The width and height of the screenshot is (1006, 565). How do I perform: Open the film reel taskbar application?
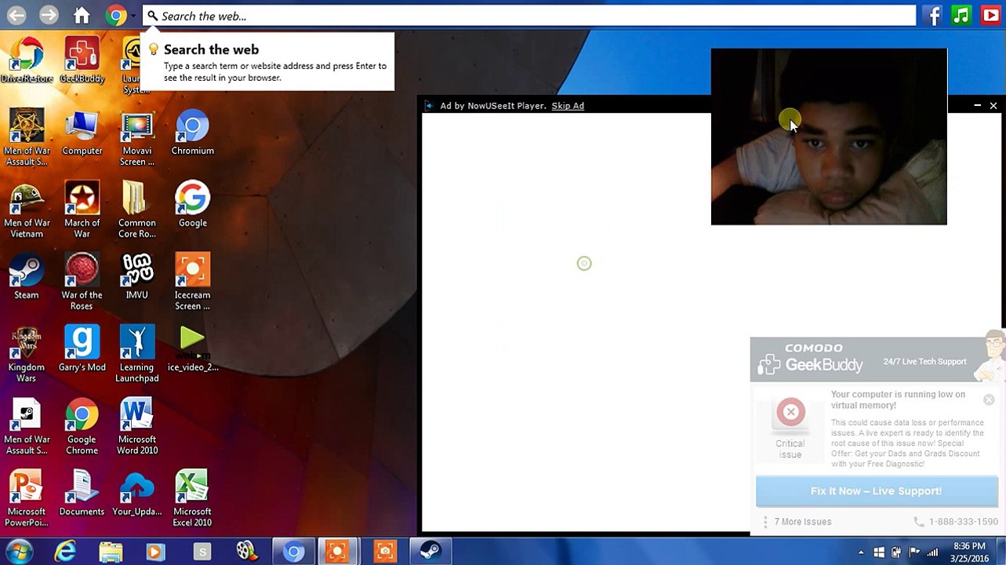click(x=247, y=552)
